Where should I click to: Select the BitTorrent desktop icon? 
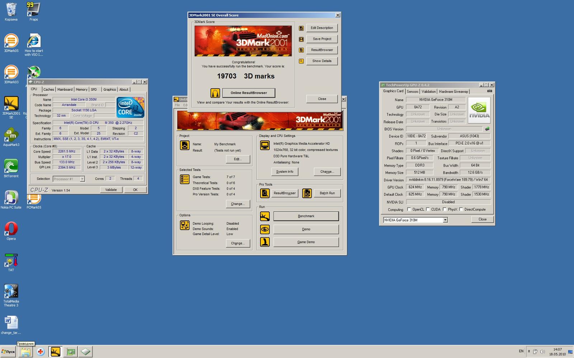click(x=11, y=168)
